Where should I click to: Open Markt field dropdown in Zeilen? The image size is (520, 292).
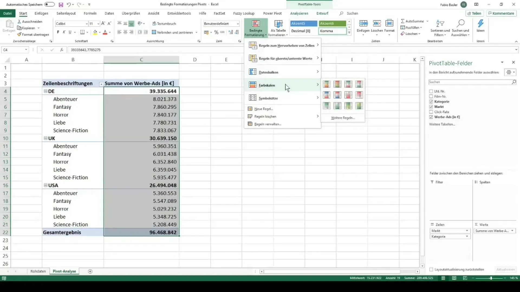[467, 231]
